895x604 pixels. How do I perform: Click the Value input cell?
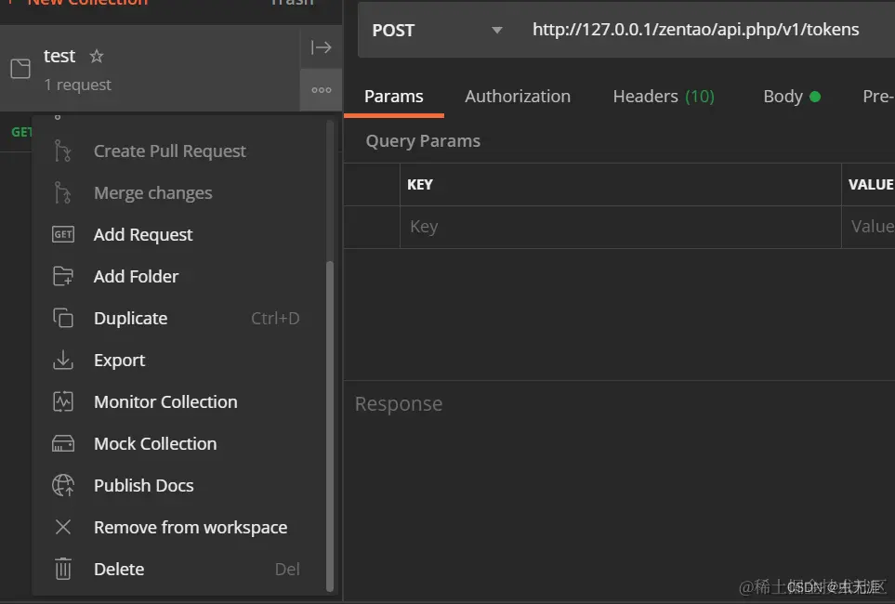point(869,227)
